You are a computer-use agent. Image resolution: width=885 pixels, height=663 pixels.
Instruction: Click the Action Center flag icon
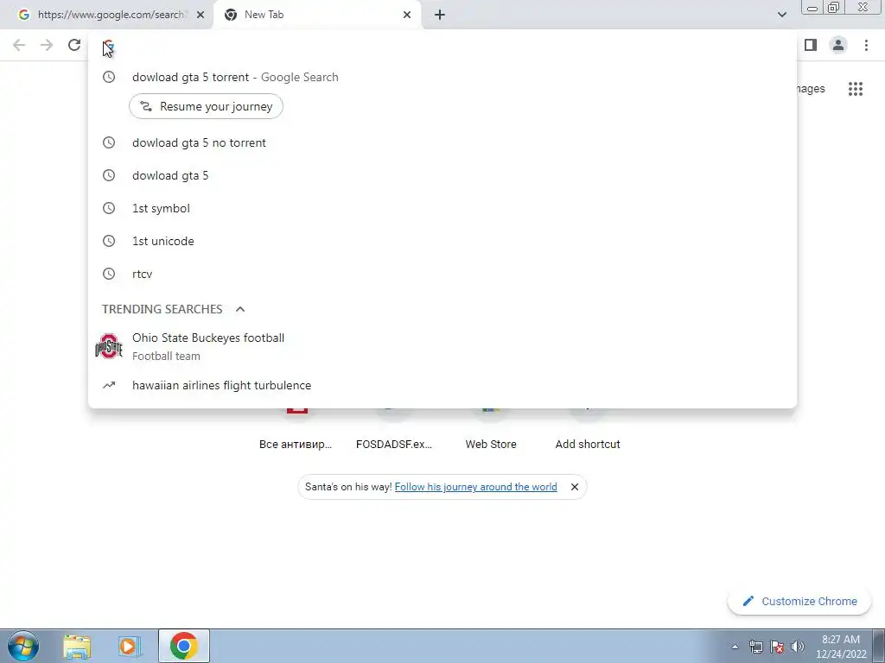777,647
